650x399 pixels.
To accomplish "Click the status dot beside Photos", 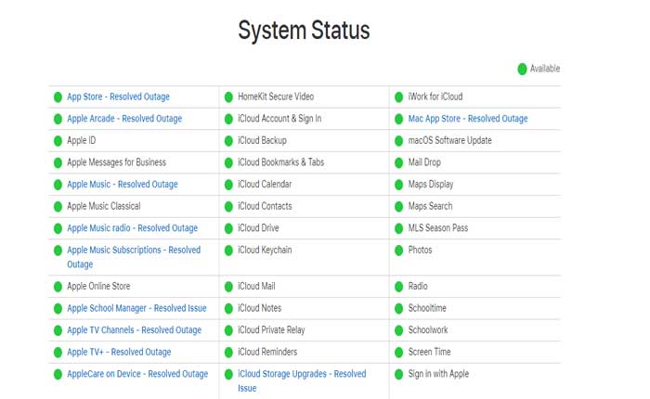I will (398, 251).
